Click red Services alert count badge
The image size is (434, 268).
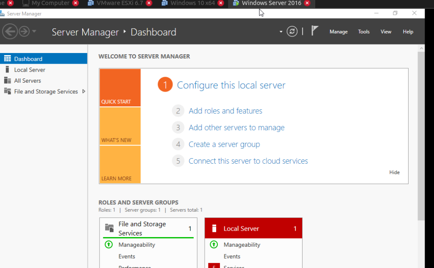(214, 266)
